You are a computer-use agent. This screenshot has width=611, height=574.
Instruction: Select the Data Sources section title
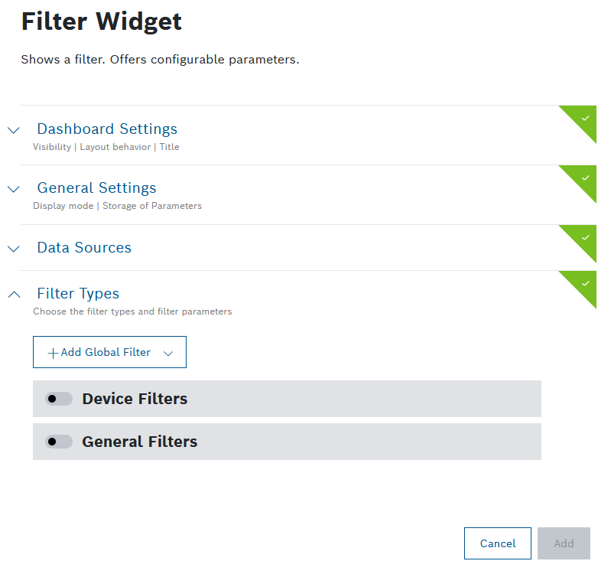pyautogui.click(x=84, y=247)
